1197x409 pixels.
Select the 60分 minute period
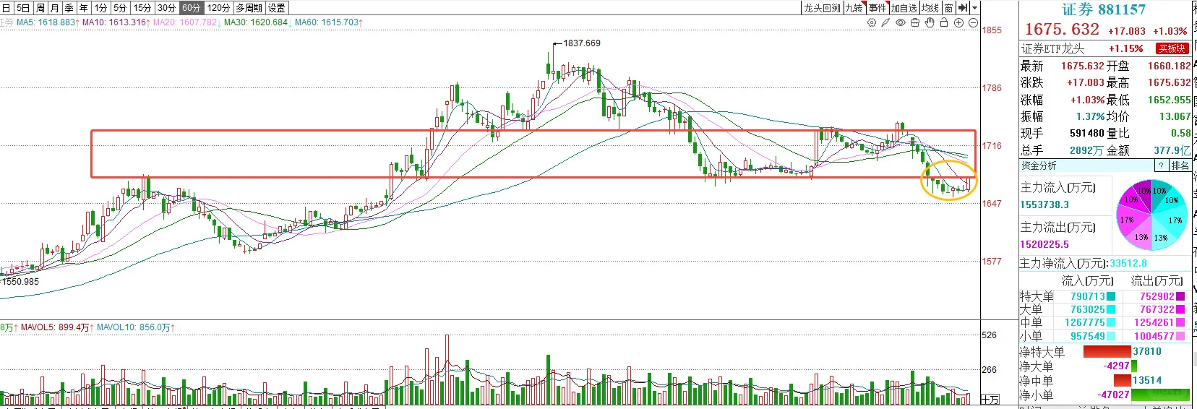[192, 8]
